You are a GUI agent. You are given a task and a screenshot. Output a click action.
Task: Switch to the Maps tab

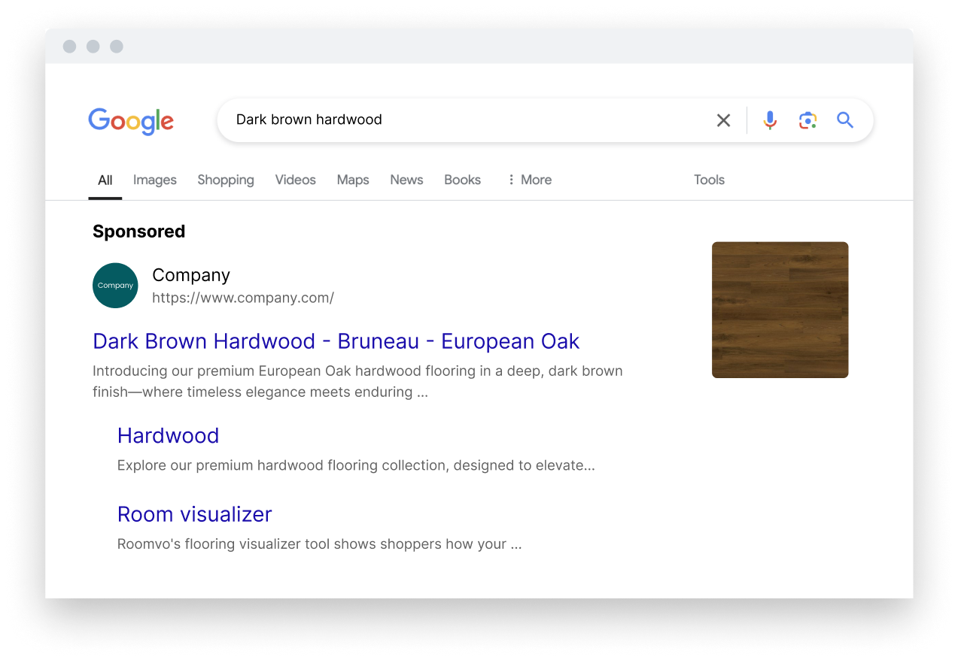click(353, 180)
